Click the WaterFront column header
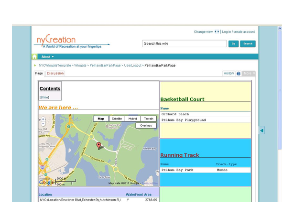Image resolution: width=294 pixels, height=202 pixels. click(134, 194)
